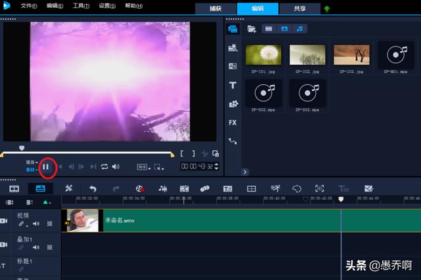Switch to Storyboard view
The image size is (421, 280).
14,189
